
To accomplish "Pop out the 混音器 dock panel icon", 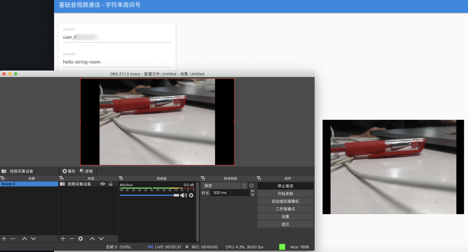I will 121,178.
